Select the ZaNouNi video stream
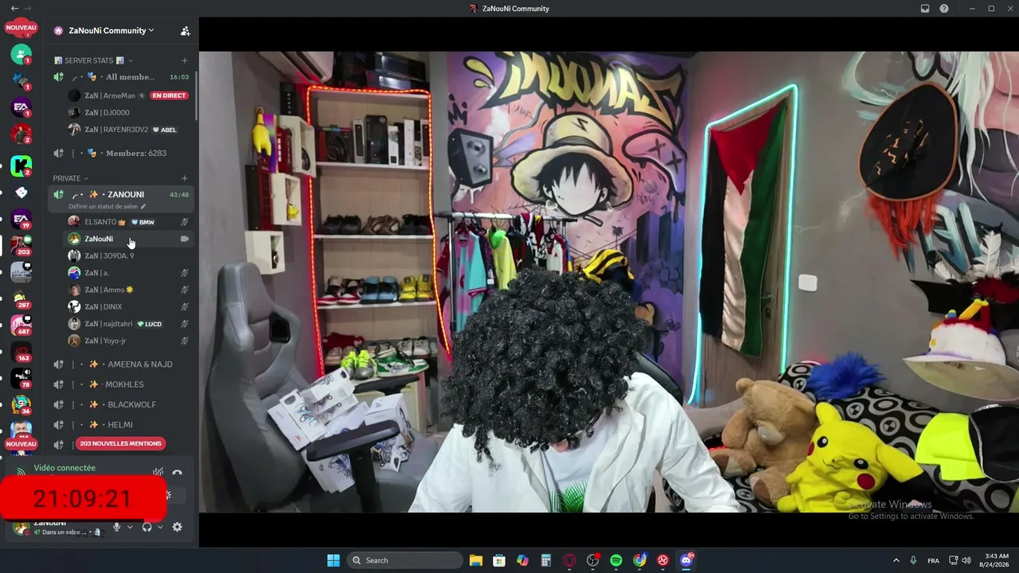The height and width of the screenshot is (573, 1019). click(609, 283)
